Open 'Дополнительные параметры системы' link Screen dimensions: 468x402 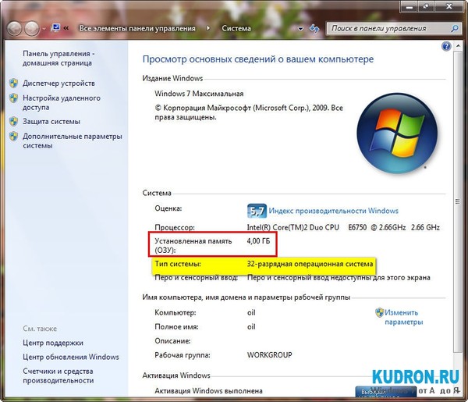tap(73, 141)
